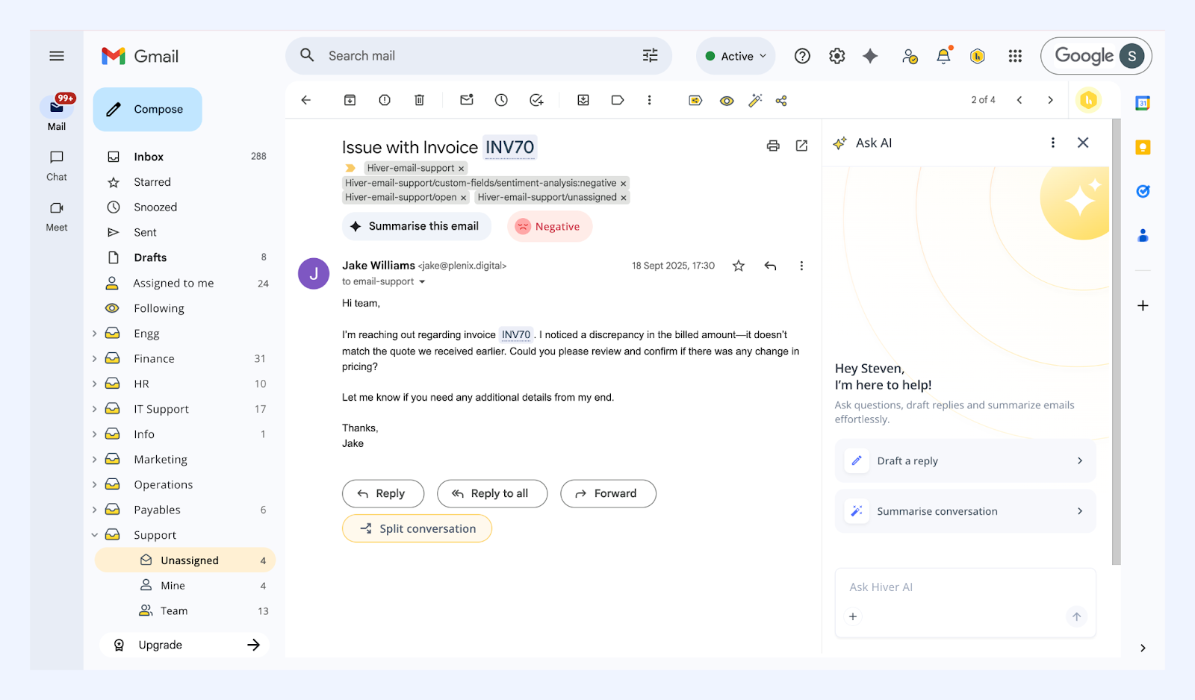Expand the Finance folder

(95, 359)
